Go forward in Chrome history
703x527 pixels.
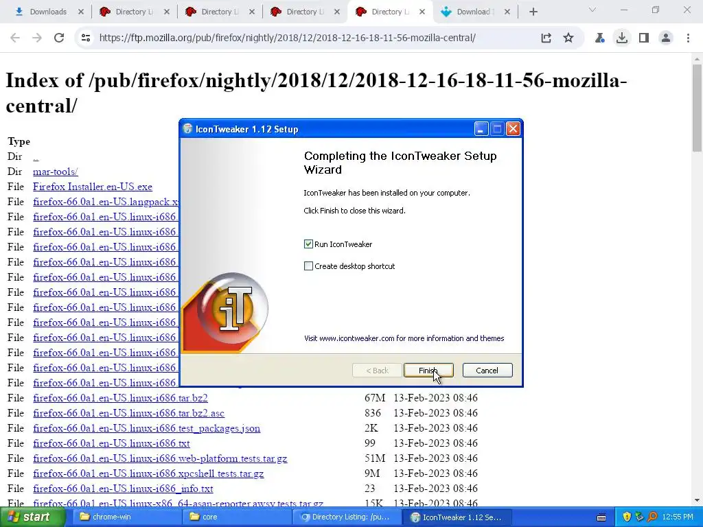(x=37, y=38)
